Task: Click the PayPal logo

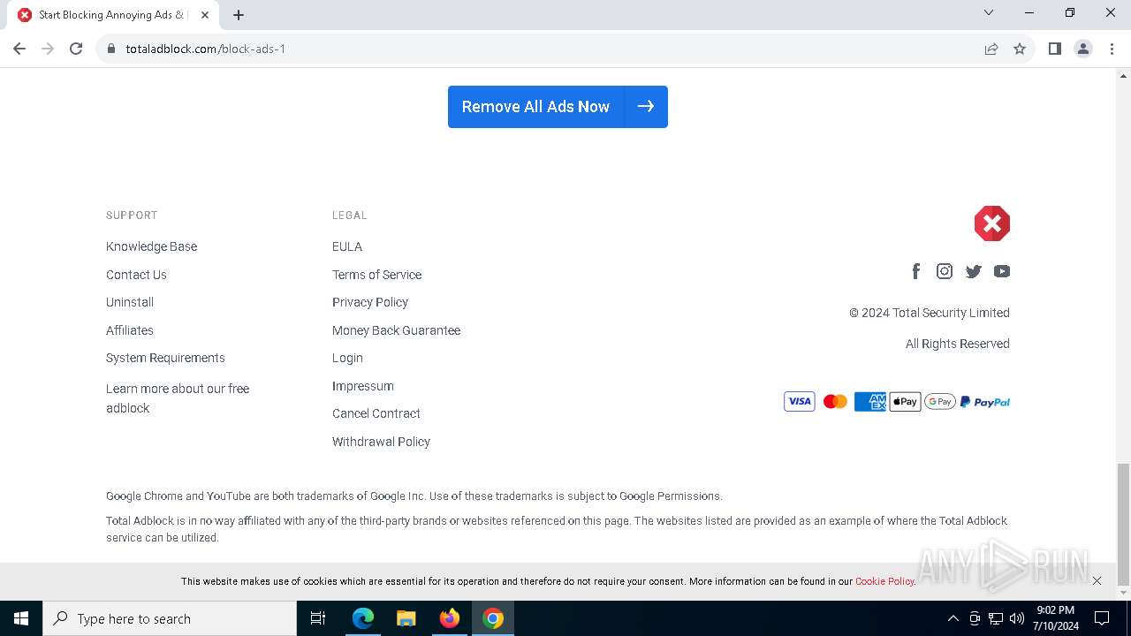Action: [x=985, y=402]
